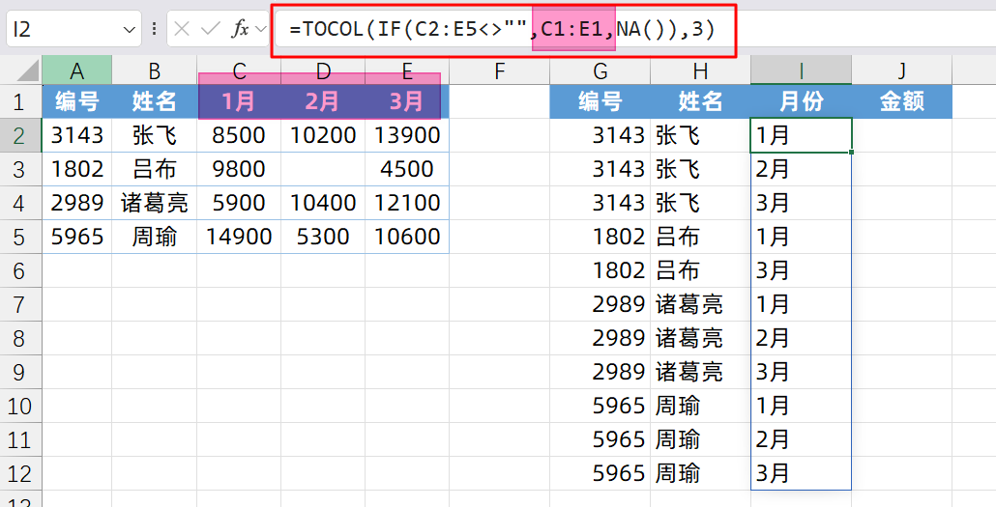Click the 姓名 header cell in B1
The image size is (996, 507).
click(x=155, y=101)
